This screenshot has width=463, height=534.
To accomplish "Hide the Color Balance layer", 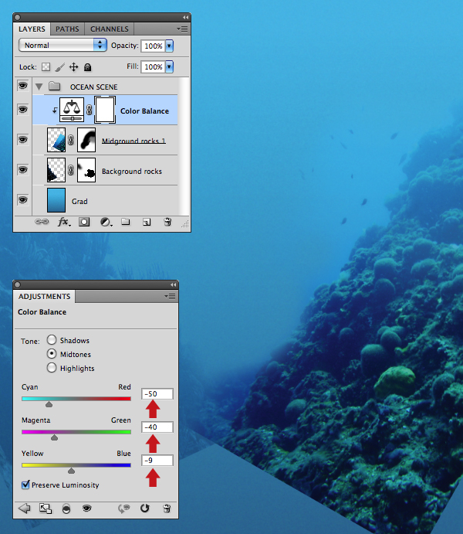I will 23,109.
